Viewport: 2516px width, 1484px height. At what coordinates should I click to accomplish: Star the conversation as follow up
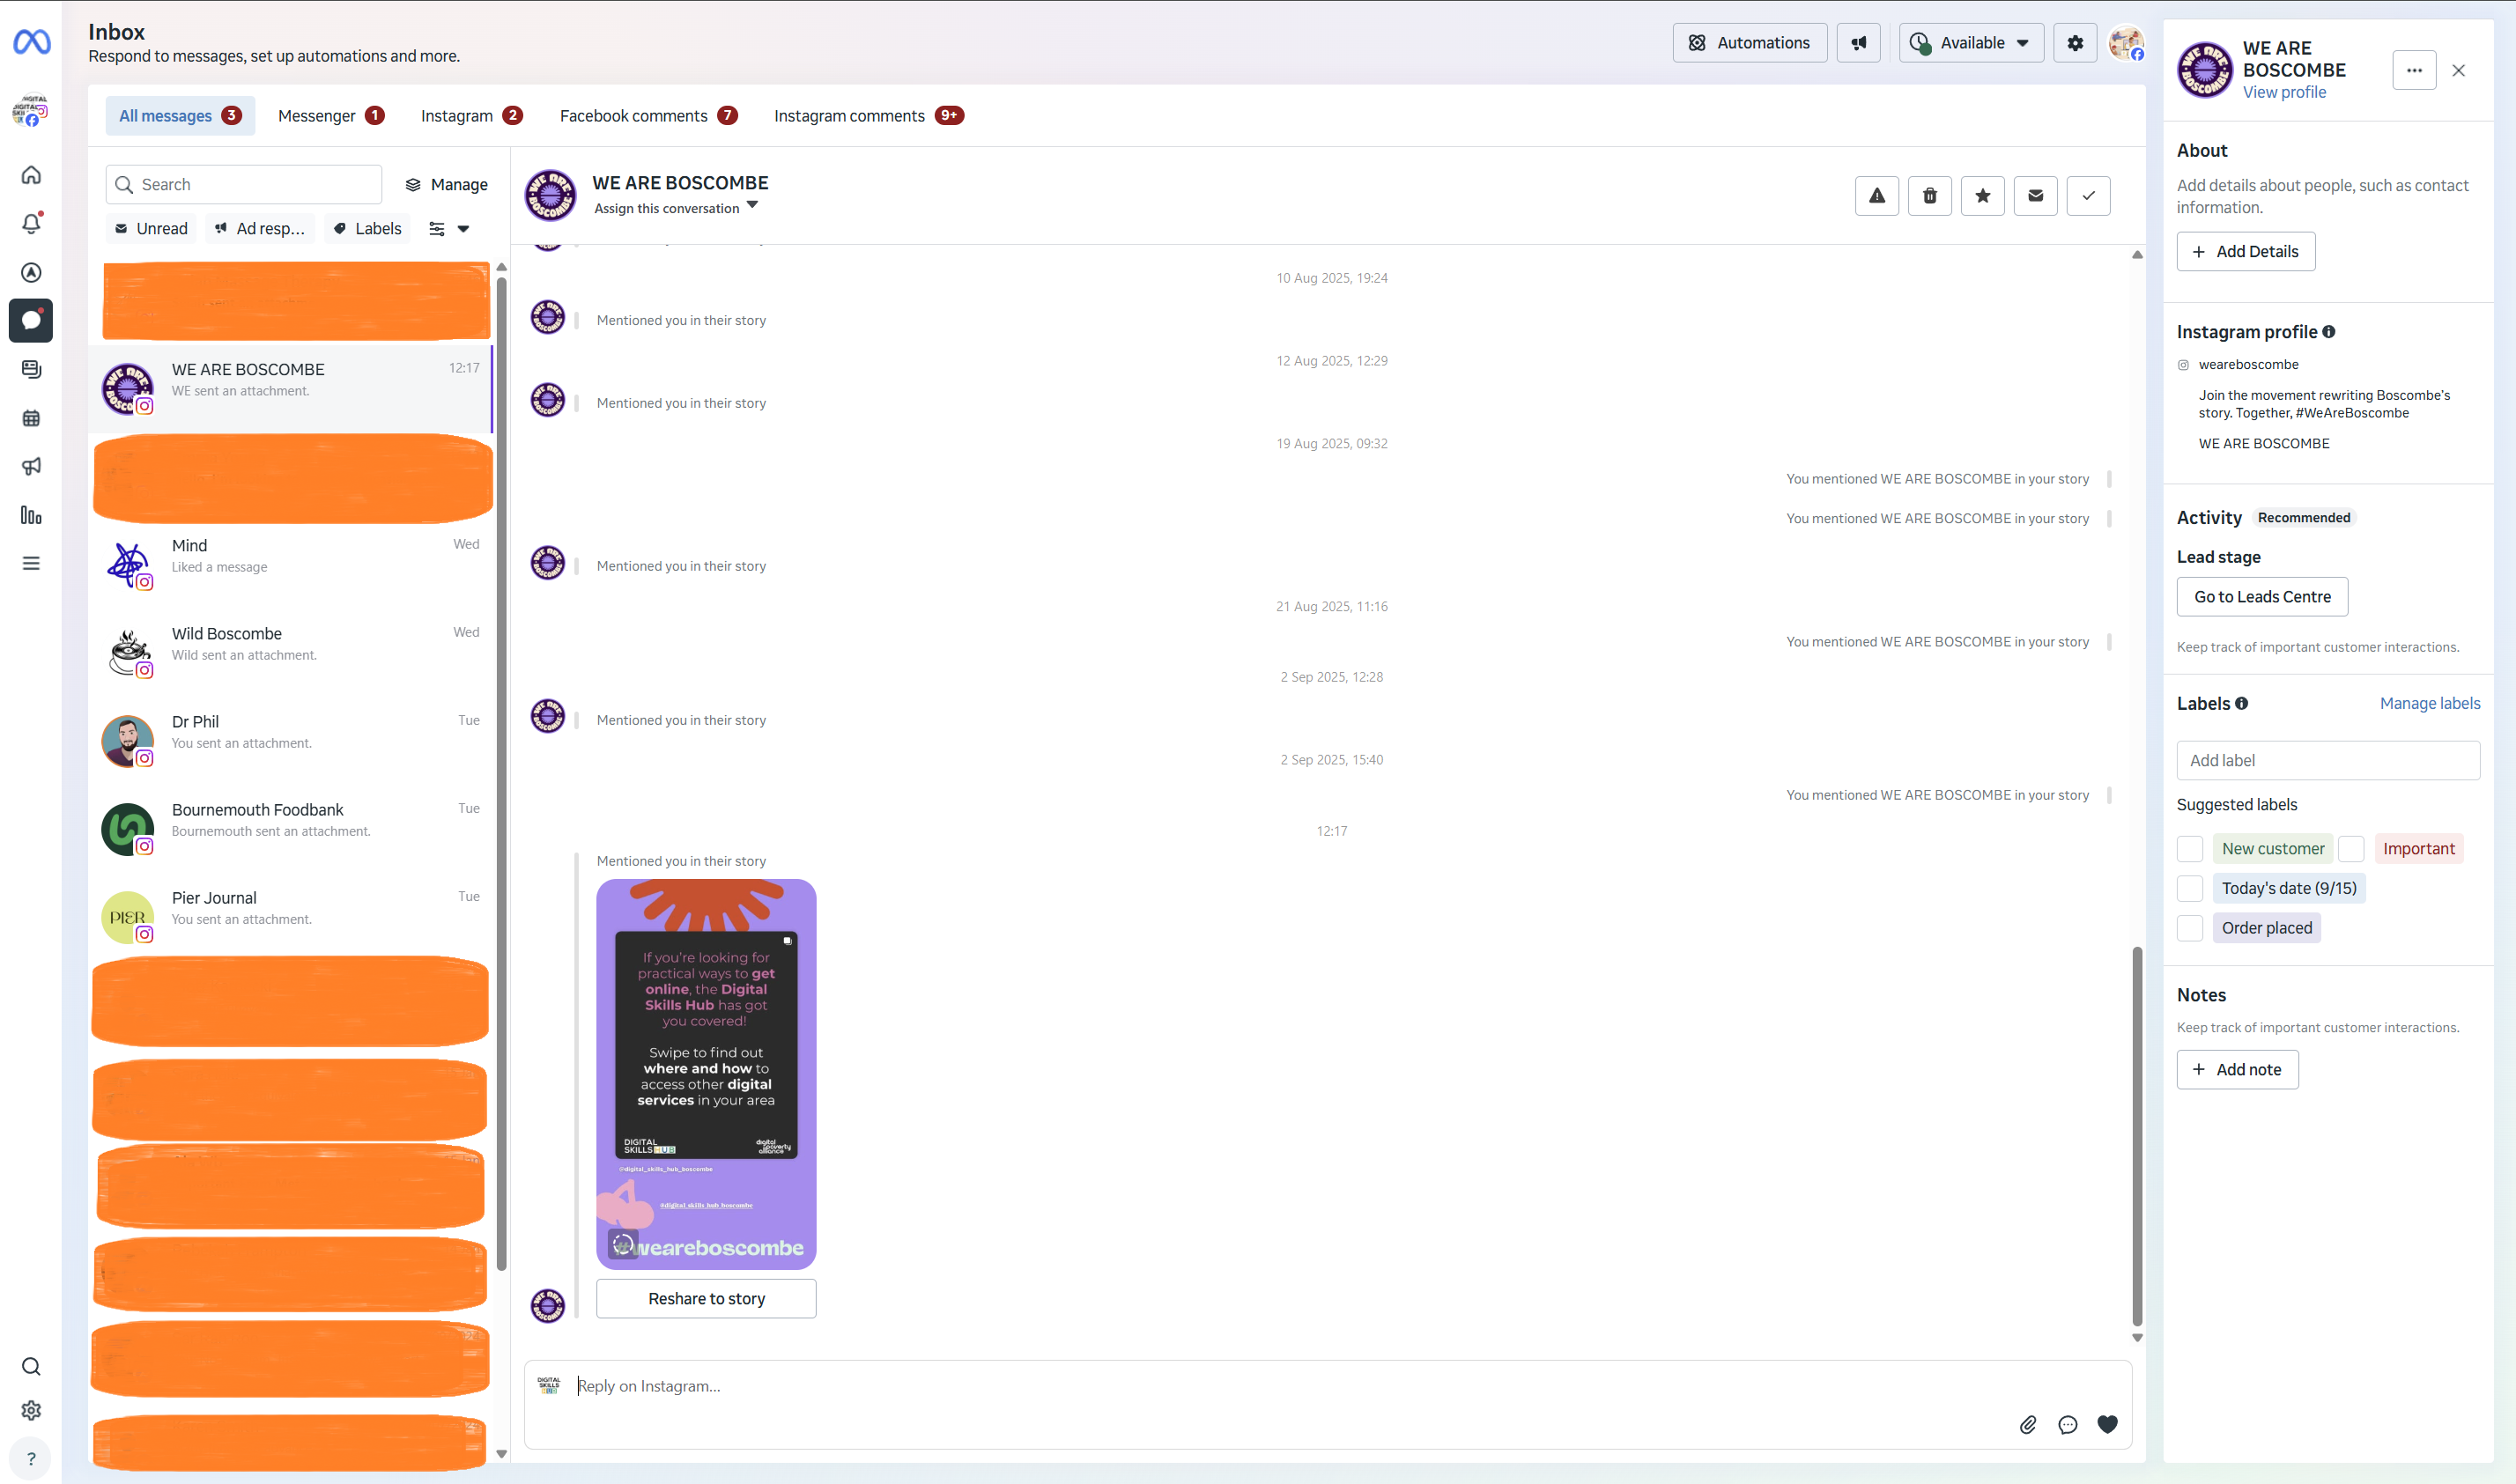1982,196
